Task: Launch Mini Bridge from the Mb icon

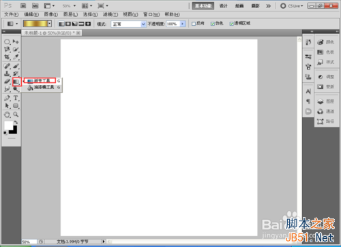Action: click(35, 6)
